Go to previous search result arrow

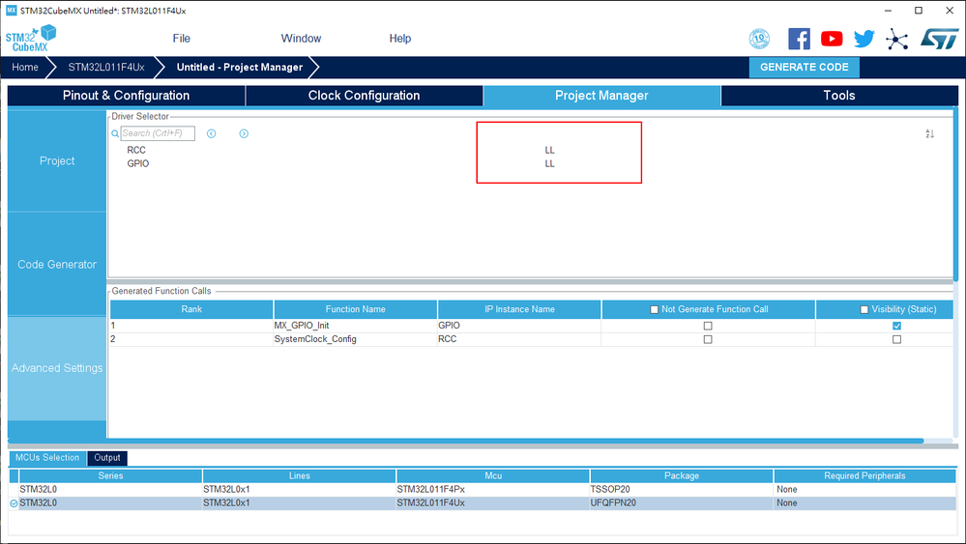point(212,133)
